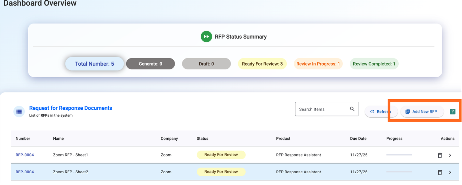
Task: Delete the Zoom RFP - Sheet1 row
Action: click(x=440, y=155)
